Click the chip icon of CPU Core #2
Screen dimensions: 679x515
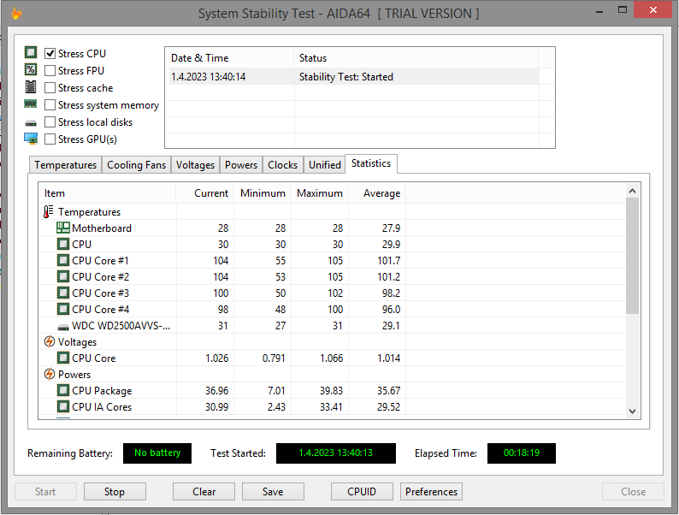click(63, 276)
